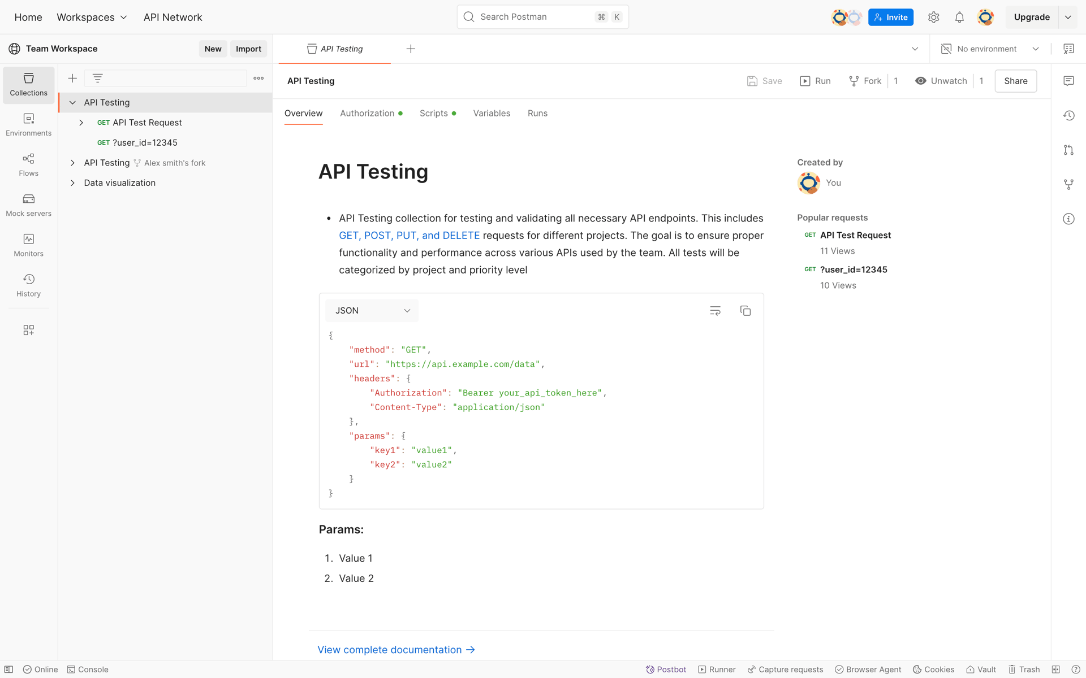Click the collections filter input field
Screen dimensions: 1086x678
click(x=166, y=78)
